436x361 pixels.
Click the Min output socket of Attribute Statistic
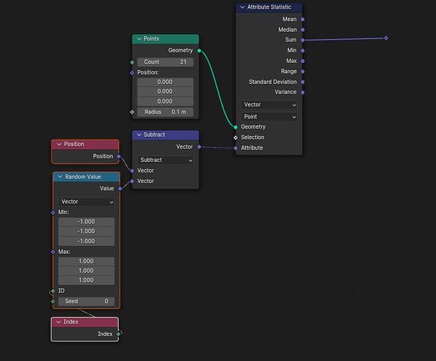pyautogui.click(x=302, y=51)
